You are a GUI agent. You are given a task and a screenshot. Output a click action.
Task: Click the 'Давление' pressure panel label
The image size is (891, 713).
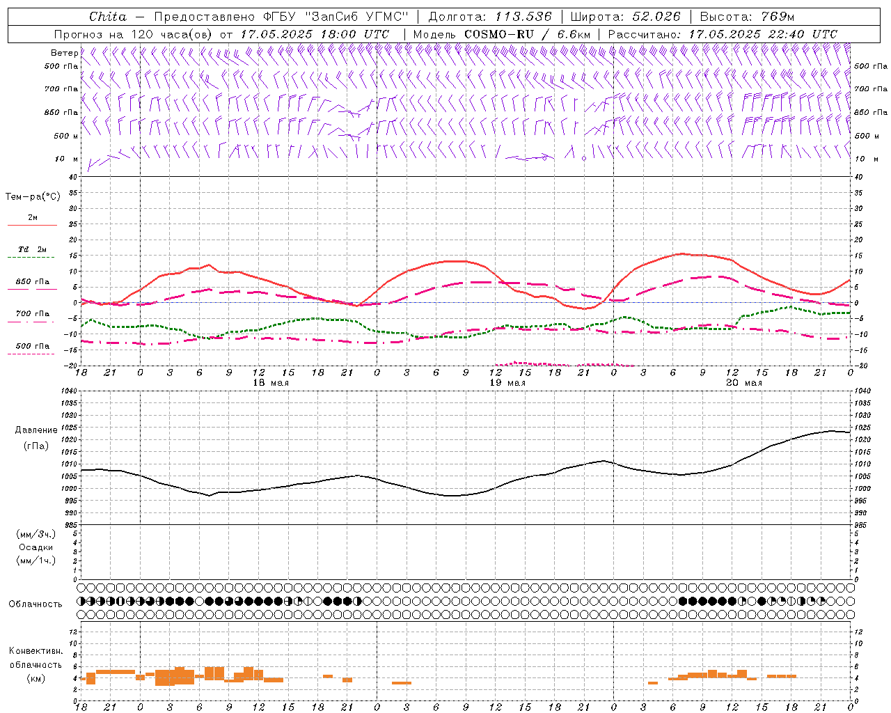36,430
